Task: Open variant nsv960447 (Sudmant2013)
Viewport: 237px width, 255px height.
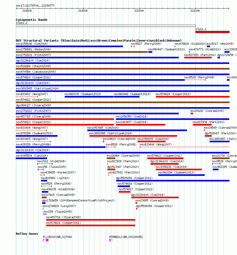Action: tap(150, 52)
